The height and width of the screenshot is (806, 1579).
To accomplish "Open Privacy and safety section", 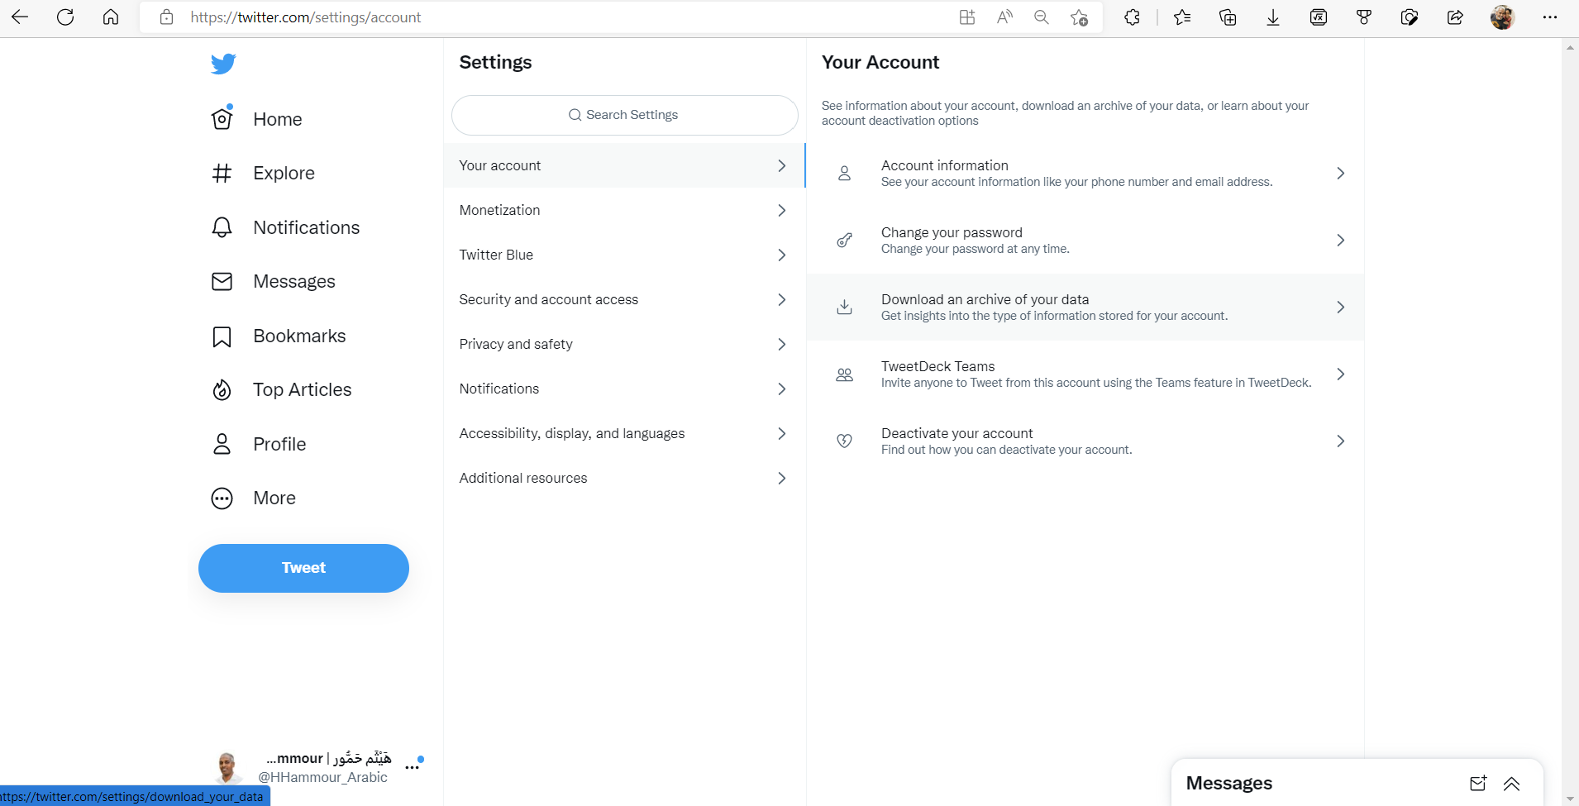I will pos(624,344).
